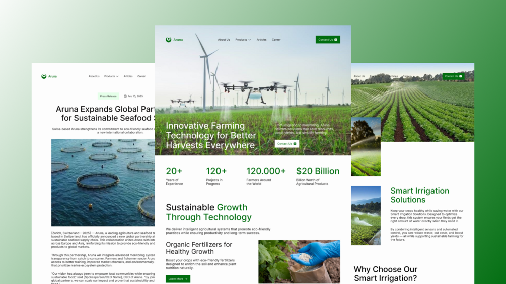This screenshot has width=506, height=284.
Task: Open Articles in center page navigation
Action: point(261,40)
